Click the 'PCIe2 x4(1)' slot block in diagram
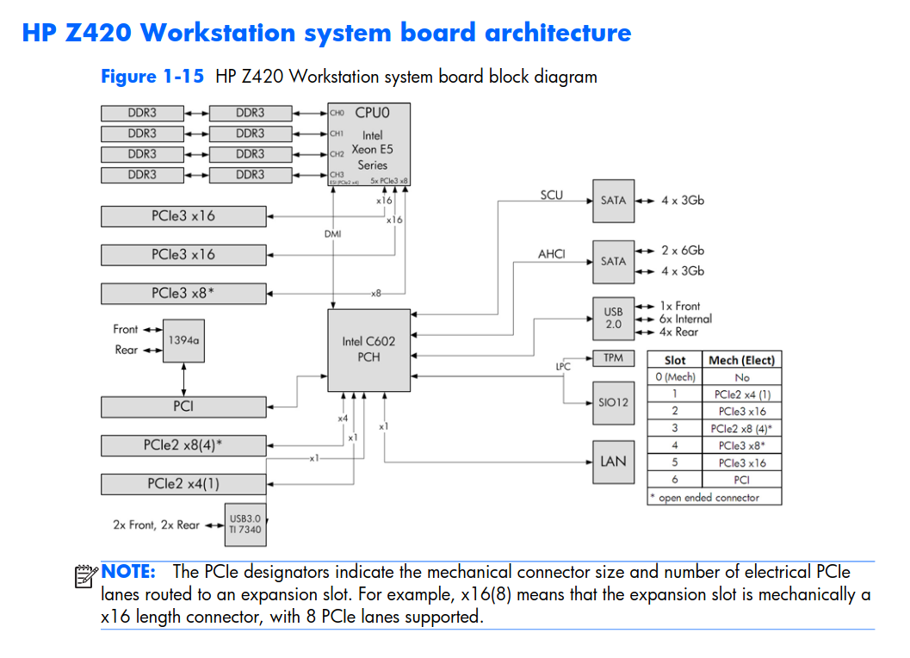Screen dimensions: 910x658 [183, 484]
